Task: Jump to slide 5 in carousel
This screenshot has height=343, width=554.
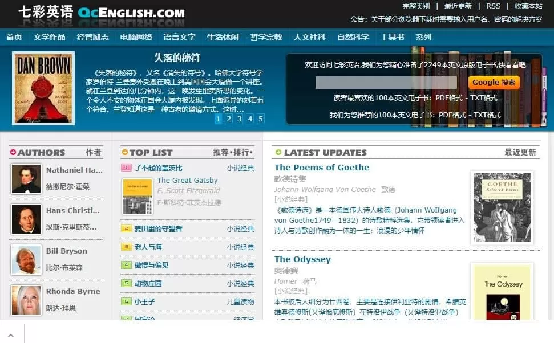Action: click(261, 119)
